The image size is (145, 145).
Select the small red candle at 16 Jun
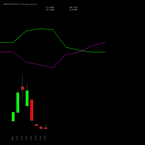(x=36, y=125)
